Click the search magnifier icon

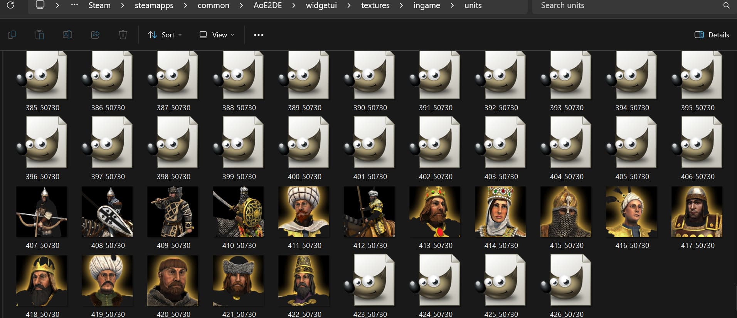coord(726,5)
